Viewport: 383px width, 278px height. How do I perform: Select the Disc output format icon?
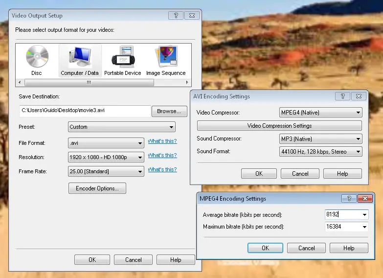point(37,60)
